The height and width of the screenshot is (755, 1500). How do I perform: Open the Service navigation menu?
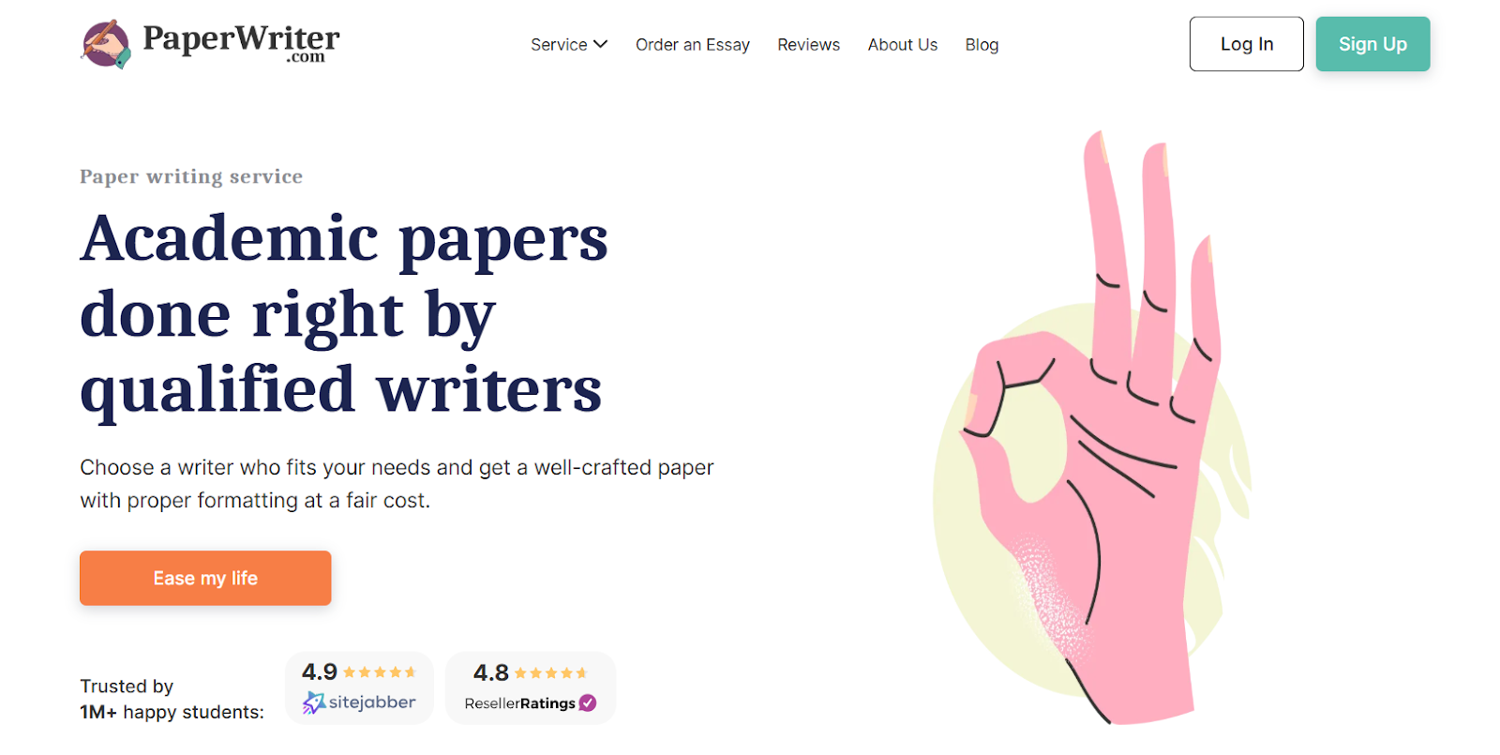(569, 44)
